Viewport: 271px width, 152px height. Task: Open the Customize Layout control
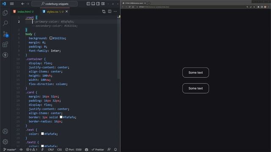(x=103, y=4)
